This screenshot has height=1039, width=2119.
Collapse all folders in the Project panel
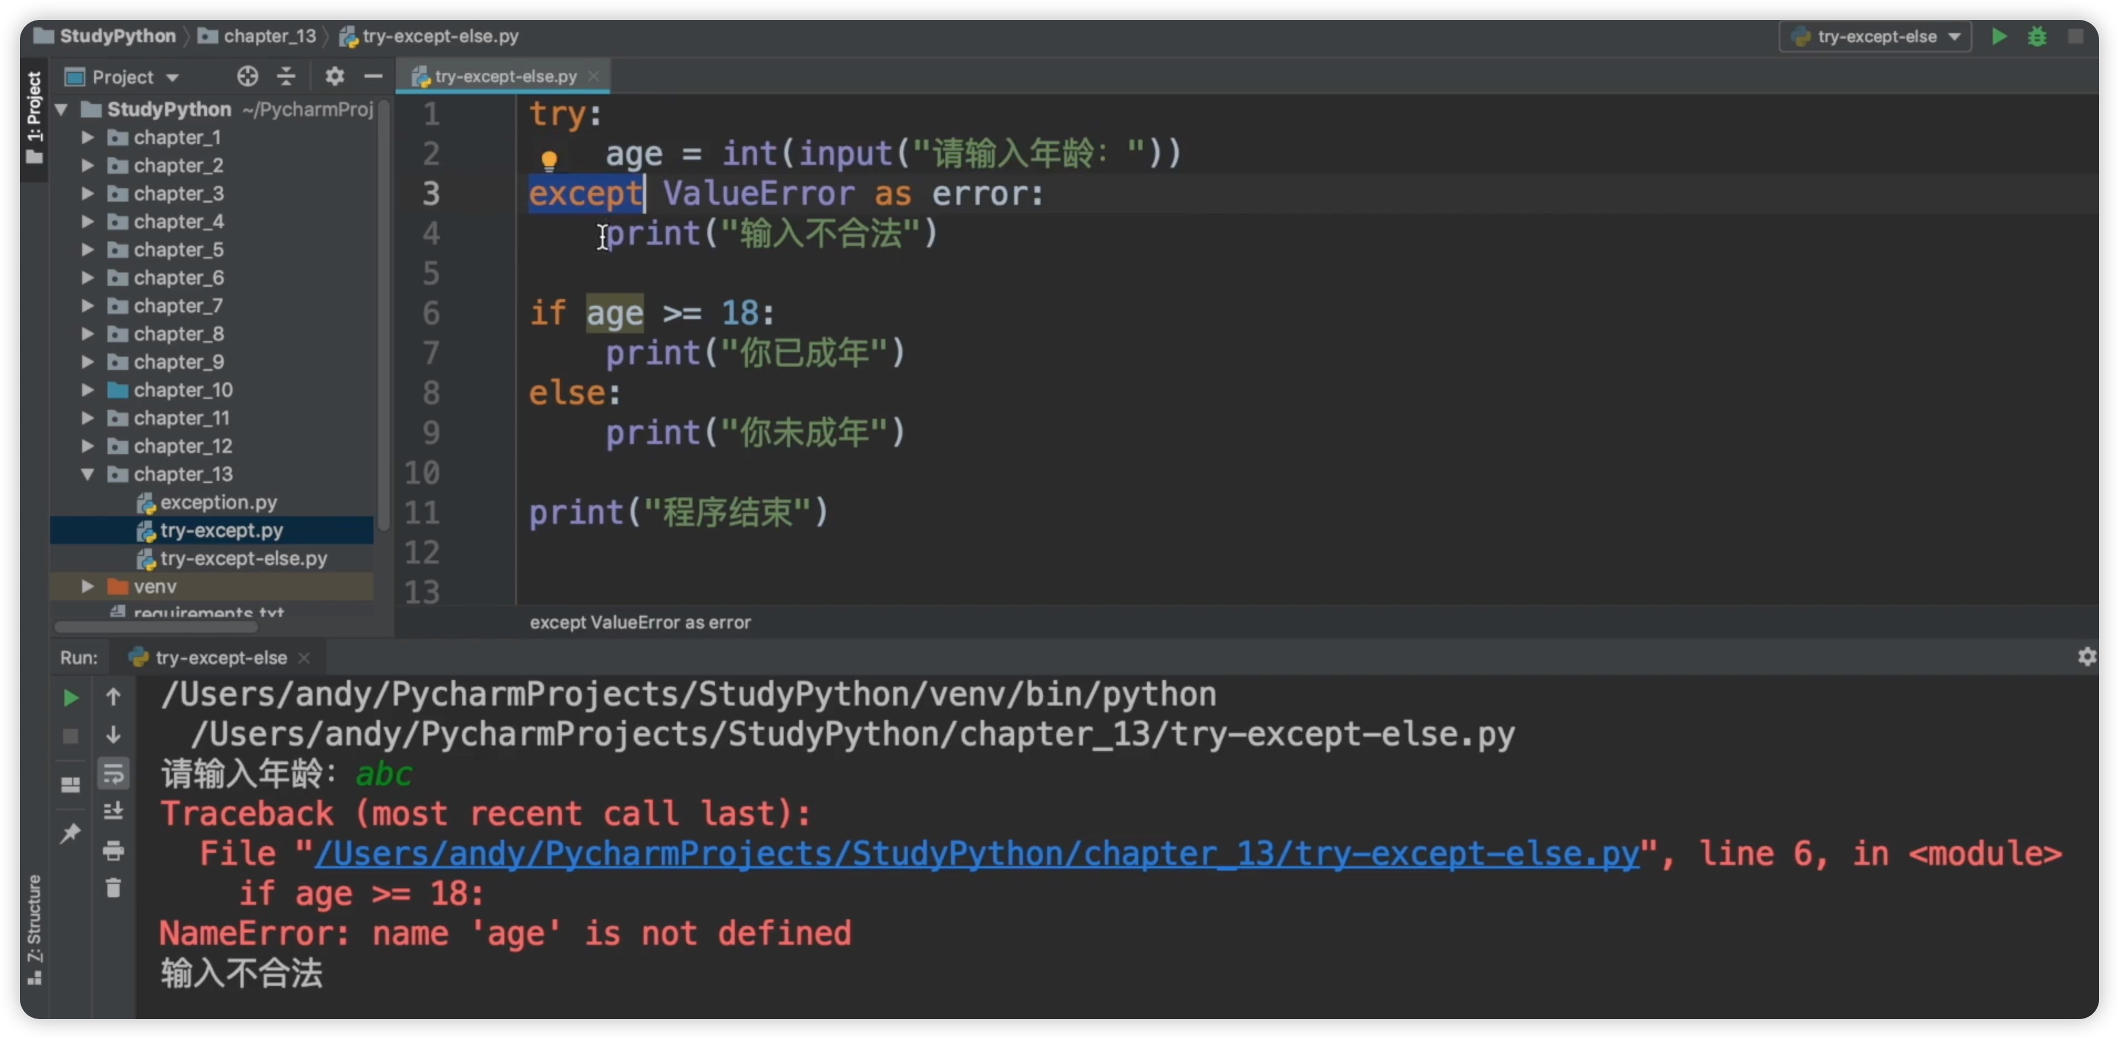pyautogui.click(x=286, y=76)
